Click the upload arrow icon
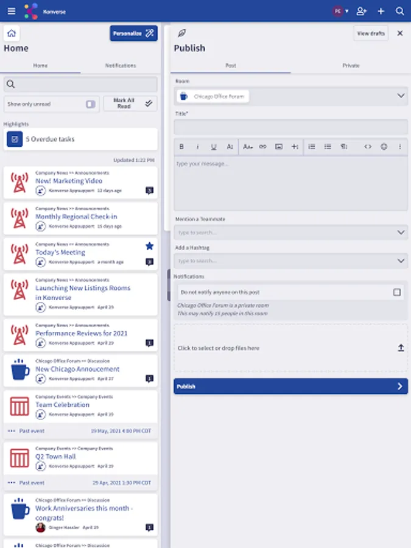Viewport: 411px width, 548px height. click(x=401, y=348)
